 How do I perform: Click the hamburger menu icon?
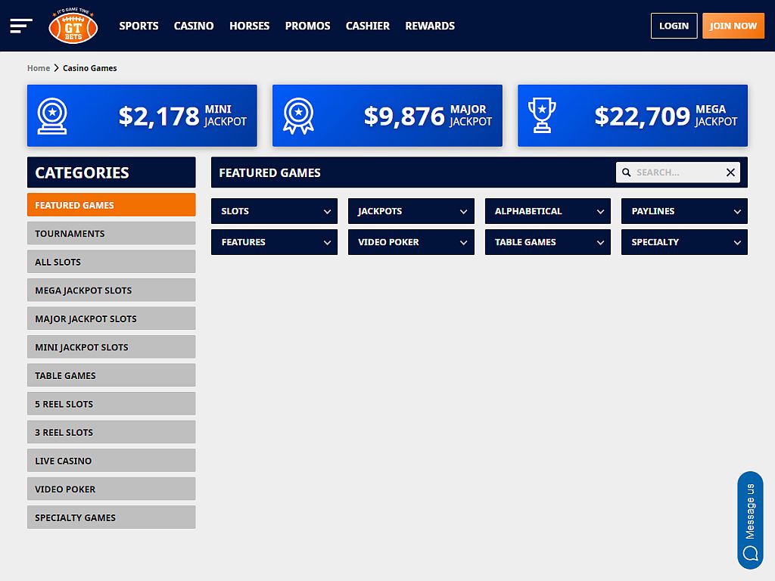(20, 25)
